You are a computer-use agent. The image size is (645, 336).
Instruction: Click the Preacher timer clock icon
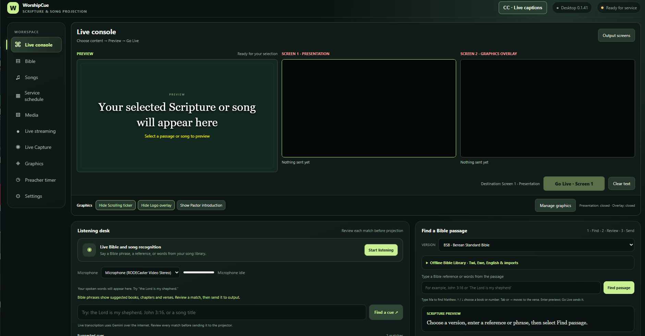click(18, 180)
